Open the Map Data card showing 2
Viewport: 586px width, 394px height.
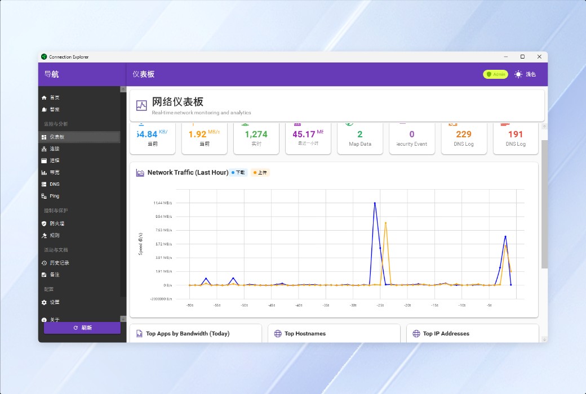pyautogui.click(x=360, y=138)
